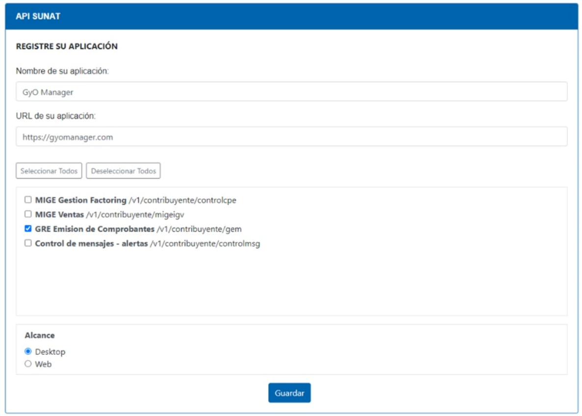Screen dimensions: 582x416
Task: Click the /v1/contribuyente/controlcpe path text
Action: click(182, 200)
